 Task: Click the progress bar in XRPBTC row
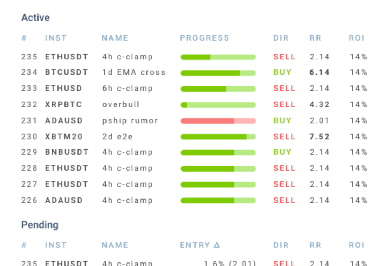tap(218, 105)
